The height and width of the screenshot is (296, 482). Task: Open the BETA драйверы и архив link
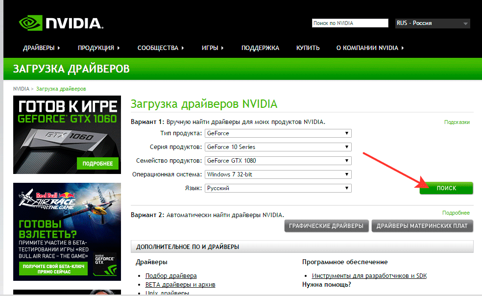(180, 285)
